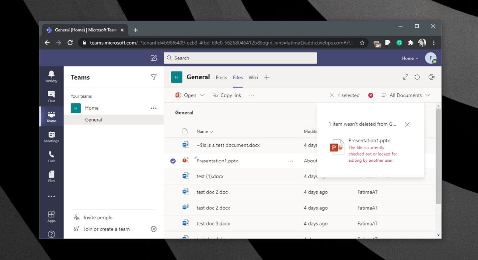This screenshot has width=478, height=260.
Task: Dismiss the item wasn't deleted notification
Action: (407, 124)
